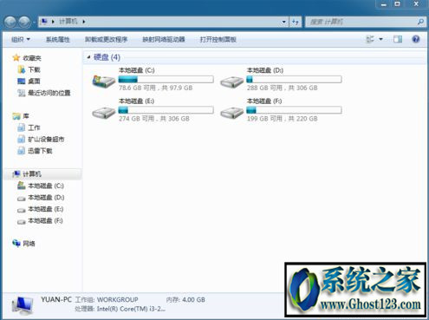Screen dimensions: 429x320
Task: Open address bar history dropdown
Action: 283,22
